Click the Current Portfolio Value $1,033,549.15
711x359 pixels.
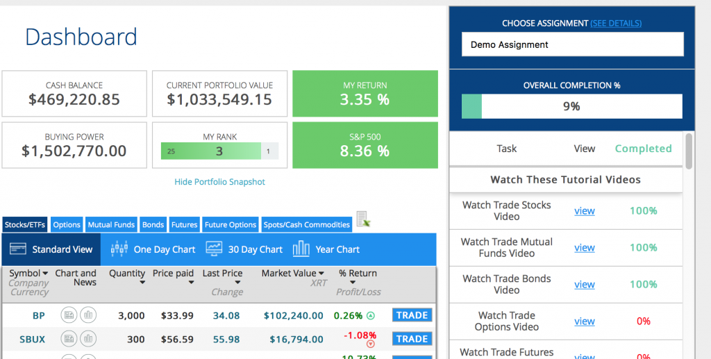tap(219, 99)
